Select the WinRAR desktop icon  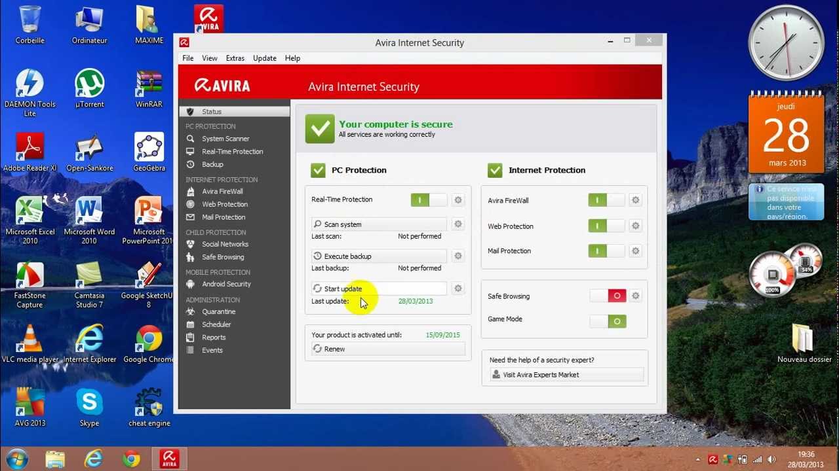coord(149,88)
